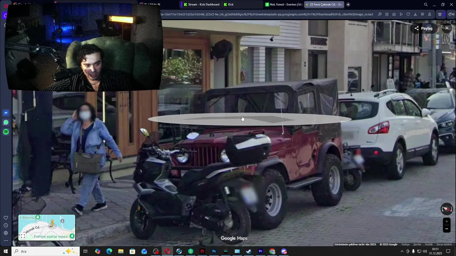
Task: Click the Şartlar terms link
Action: point(417,245)
